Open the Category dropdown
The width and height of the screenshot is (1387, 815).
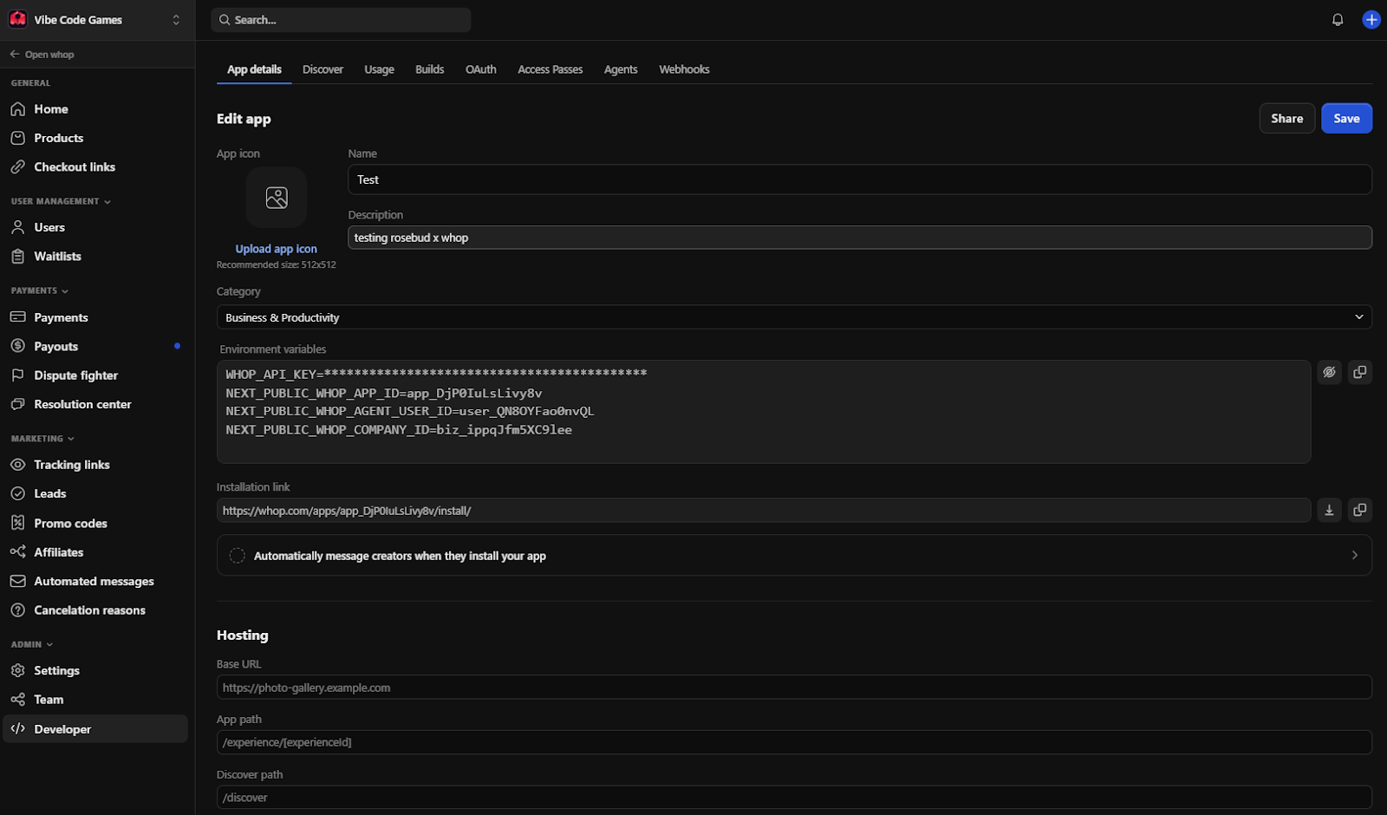click(x=794, y=317)
